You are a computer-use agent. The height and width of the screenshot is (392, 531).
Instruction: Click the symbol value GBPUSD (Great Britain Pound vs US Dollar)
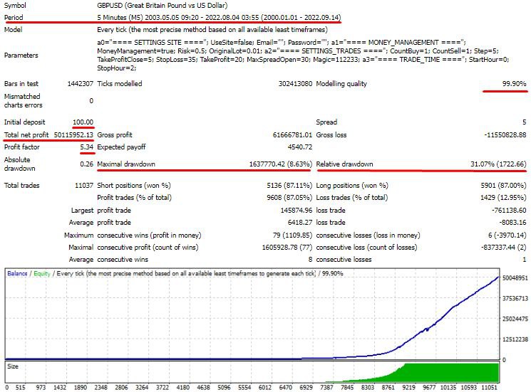coord(163,6)
